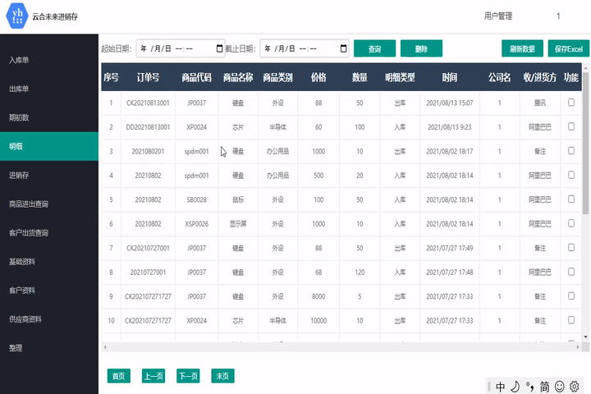591x394 pixels.
Task: Check the box for row 1 CK20210813001
Action: click(571, 103)
